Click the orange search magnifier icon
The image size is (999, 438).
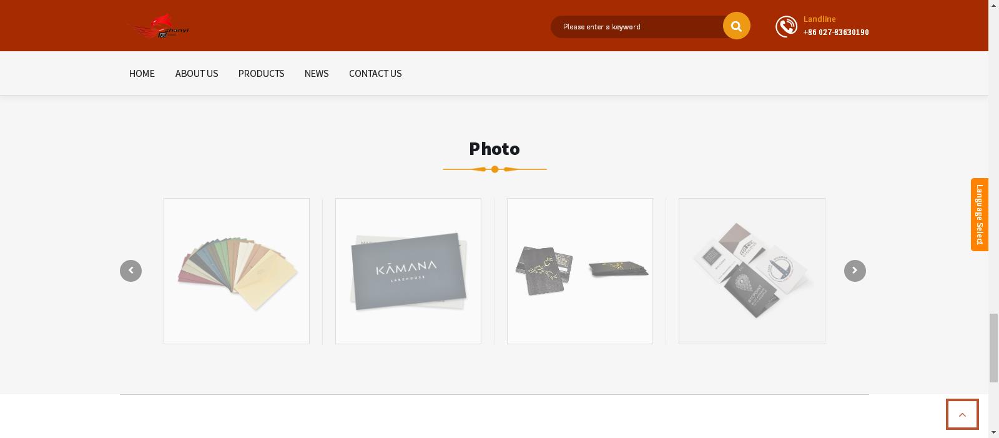click(736, 26)
